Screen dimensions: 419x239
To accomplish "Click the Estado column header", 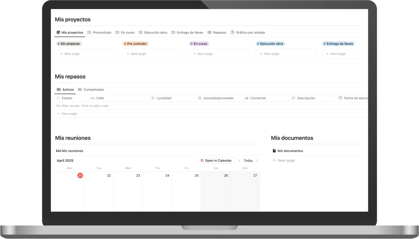I will 72,98.
